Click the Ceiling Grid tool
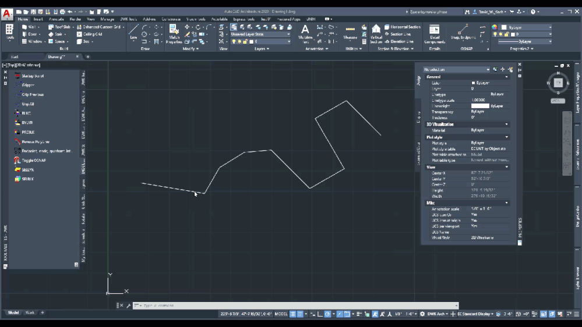This screenshot has height=327, width=582. [90, 34]
